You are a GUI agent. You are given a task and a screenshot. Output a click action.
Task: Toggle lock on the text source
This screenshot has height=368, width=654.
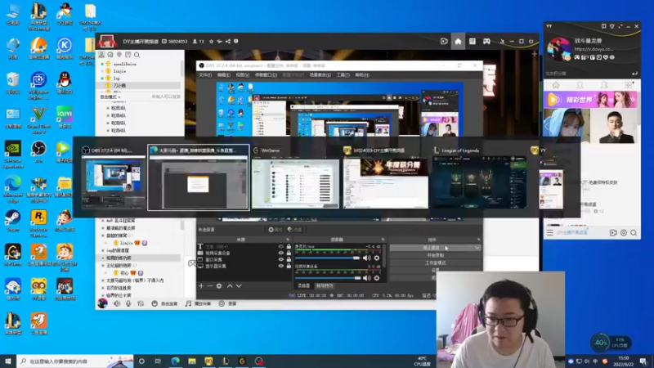tap(289, 247)
